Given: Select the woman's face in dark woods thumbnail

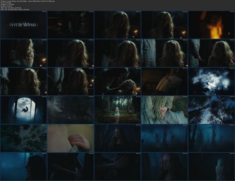Looking at the screenshot, I should pyautogui.click(x=117, y=138).
